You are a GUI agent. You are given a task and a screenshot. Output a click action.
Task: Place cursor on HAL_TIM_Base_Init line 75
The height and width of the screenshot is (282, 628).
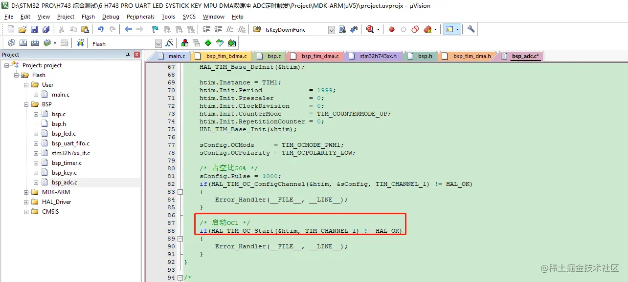[248, 129]
